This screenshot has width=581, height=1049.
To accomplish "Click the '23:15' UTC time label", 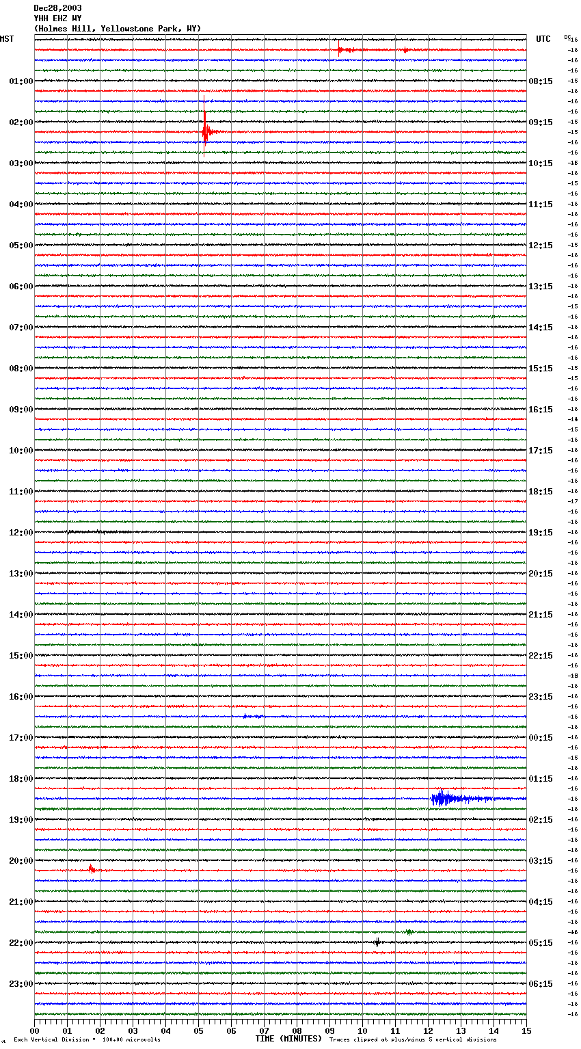I will pos(541,697).
